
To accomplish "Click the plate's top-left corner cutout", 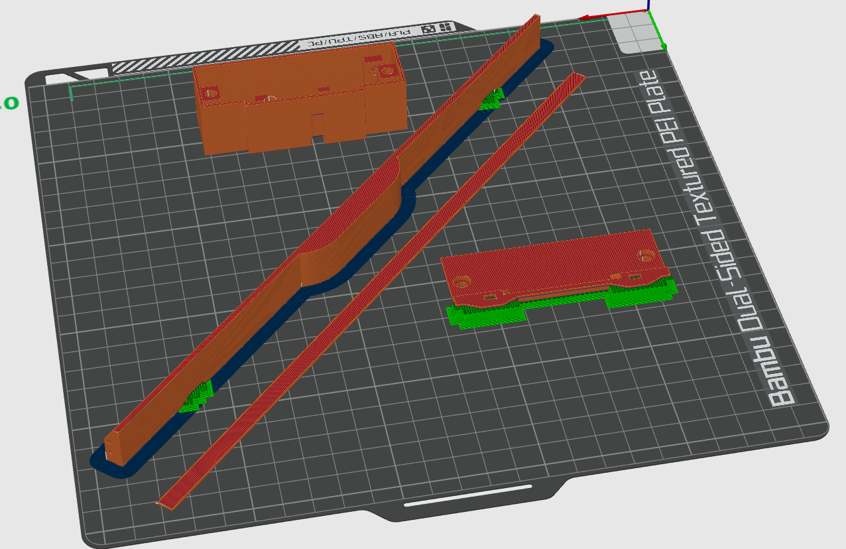I will pos(78,75).
